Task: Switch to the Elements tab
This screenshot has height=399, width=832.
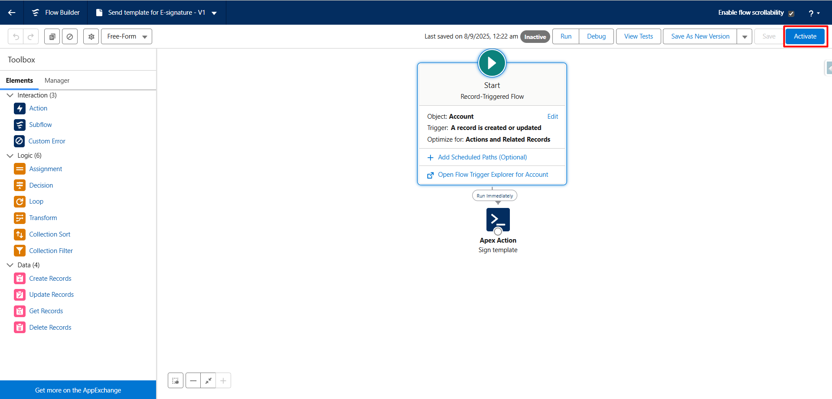Action: [20, 81]
